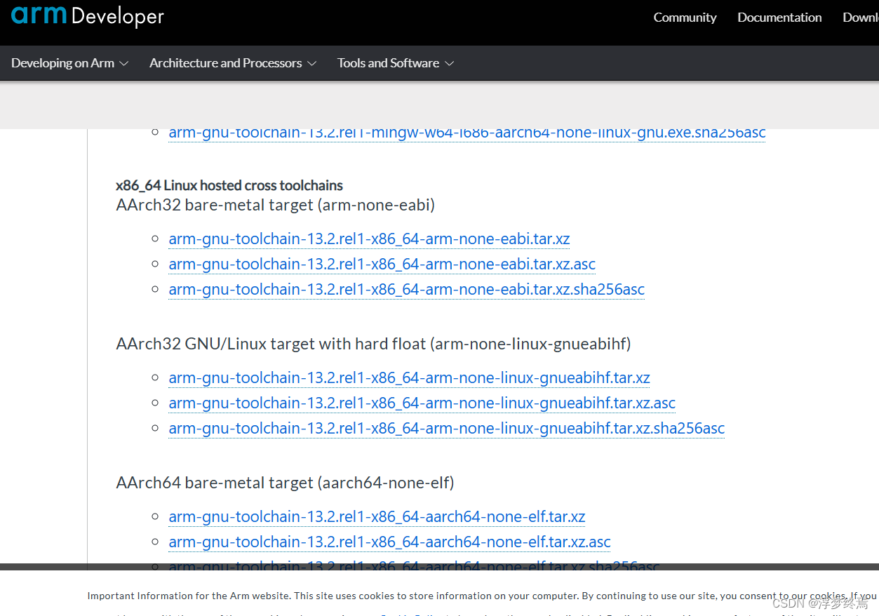Screen dimensions: 879x616
Task: Download x86_64-aarch64-none-elf.tar.xz toolchain
Action: (377, 516)
